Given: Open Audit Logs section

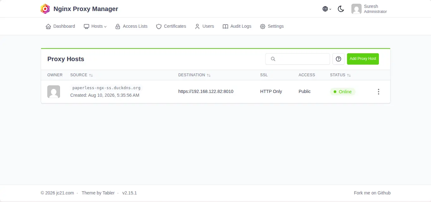Looking at the screenshot, I should pyautogui.click(x=237, y=26).
